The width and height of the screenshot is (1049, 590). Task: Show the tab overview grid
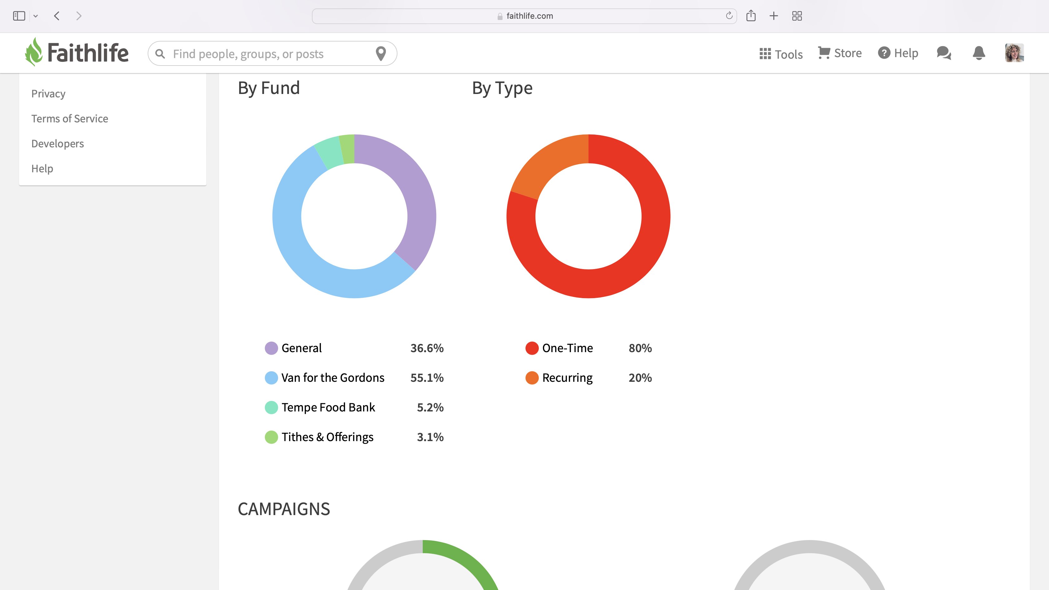click(x=797, y=16)
